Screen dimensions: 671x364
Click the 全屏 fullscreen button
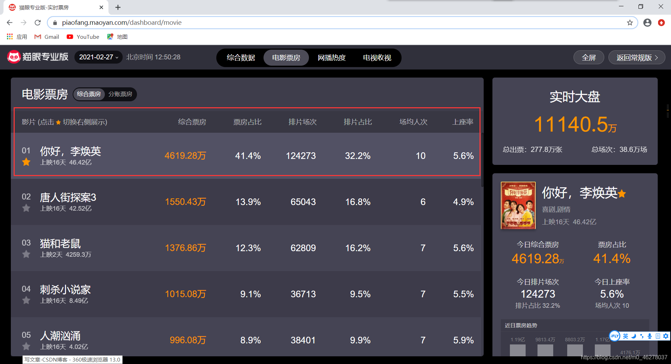point(589,58)
